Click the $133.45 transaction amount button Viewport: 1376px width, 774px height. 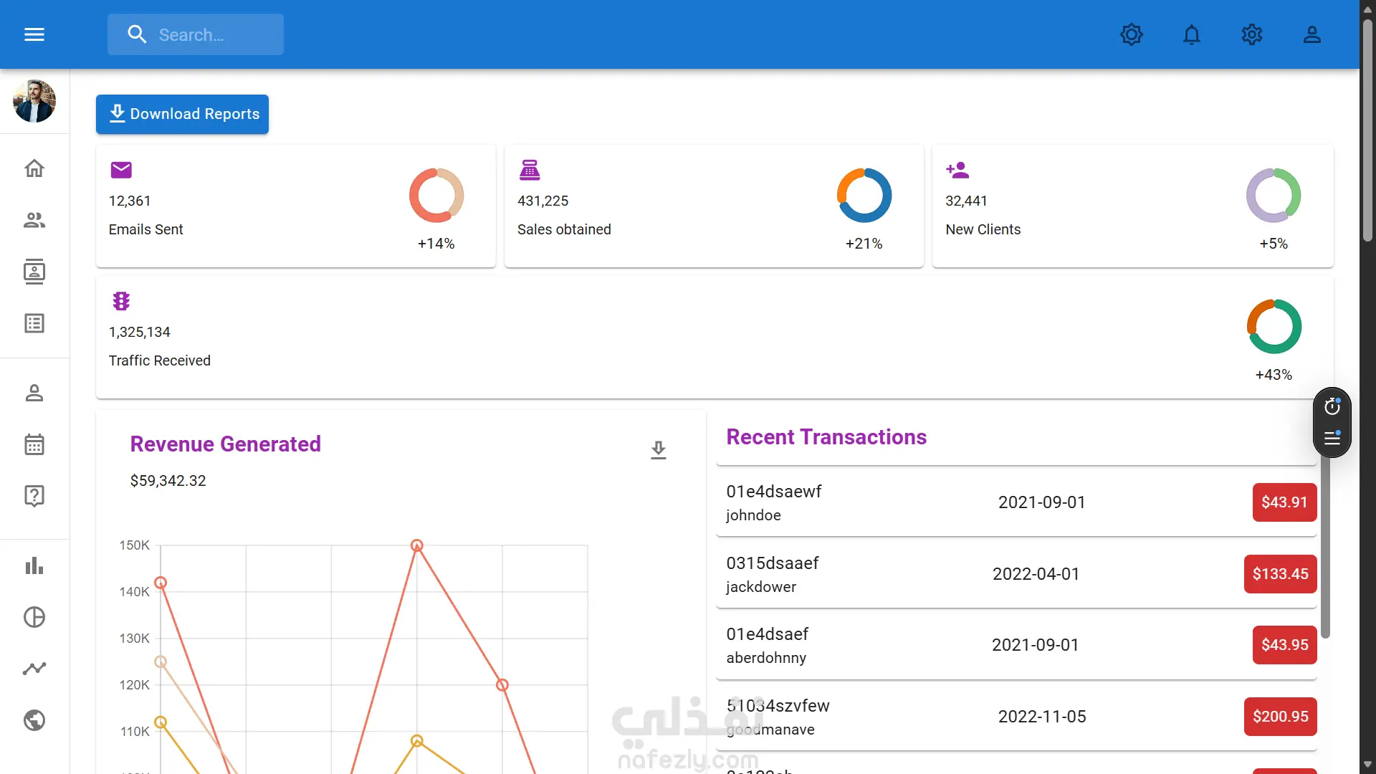1280,574
